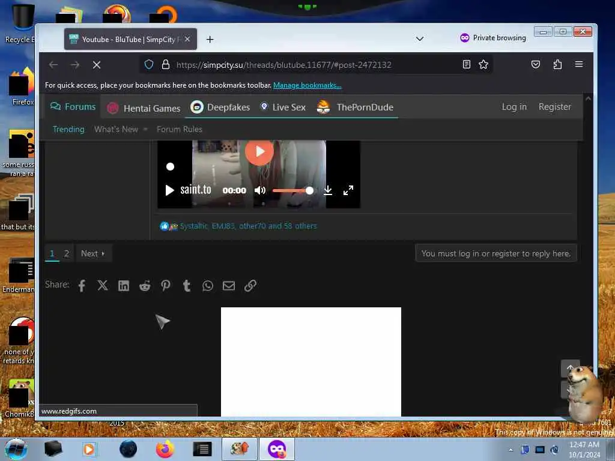The width and height of the screenshot is (615, 461).
Task: Click the 00:00 timestamp in player
Action: [234, 190]
